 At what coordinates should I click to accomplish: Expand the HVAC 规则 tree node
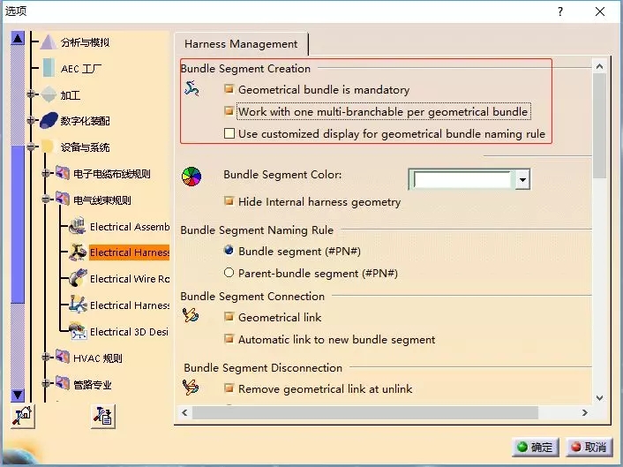coord(44,358)
